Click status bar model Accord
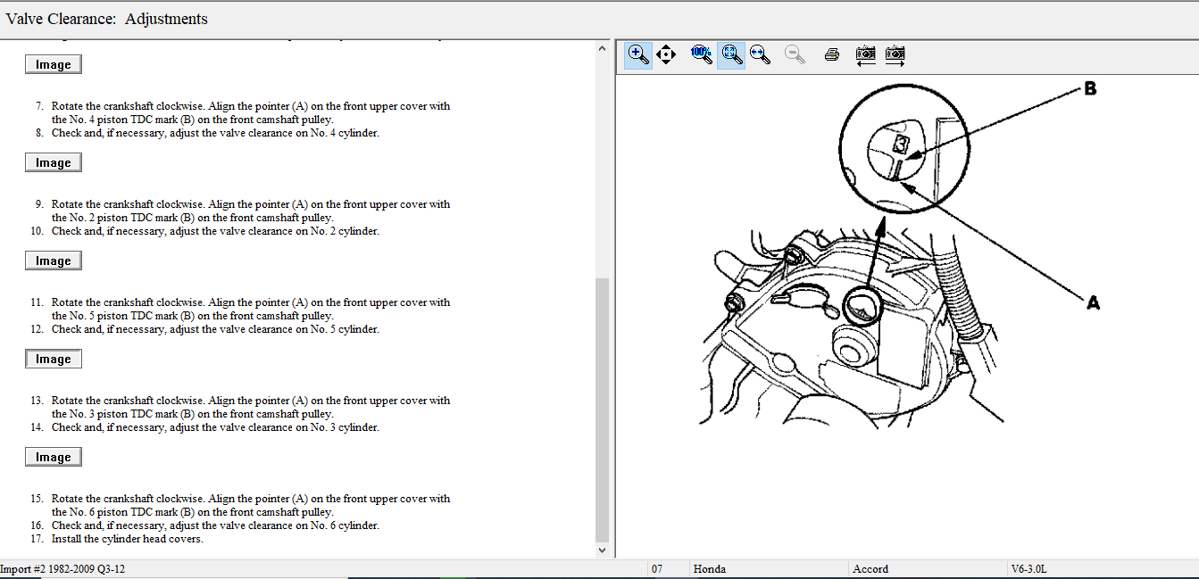 tap(870, 569)
